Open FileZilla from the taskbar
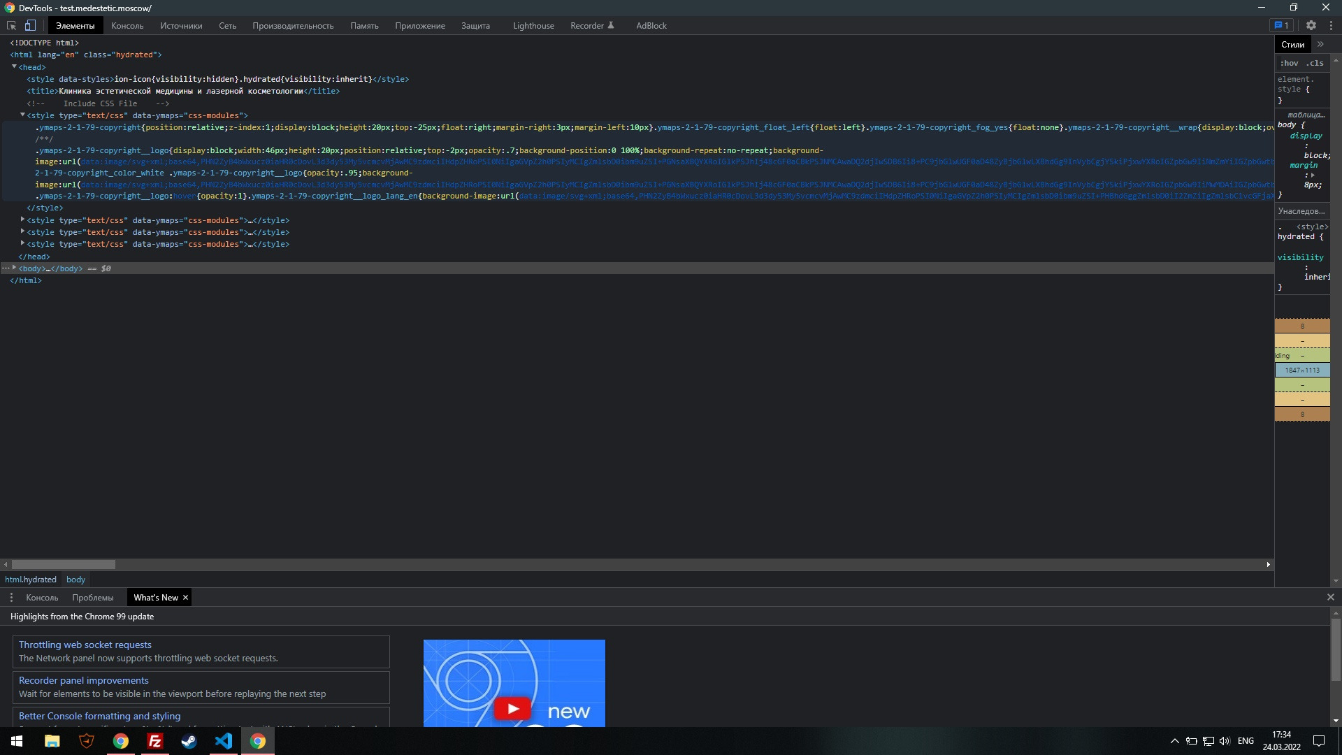The image size is (1342, 755). coord(155,741)
